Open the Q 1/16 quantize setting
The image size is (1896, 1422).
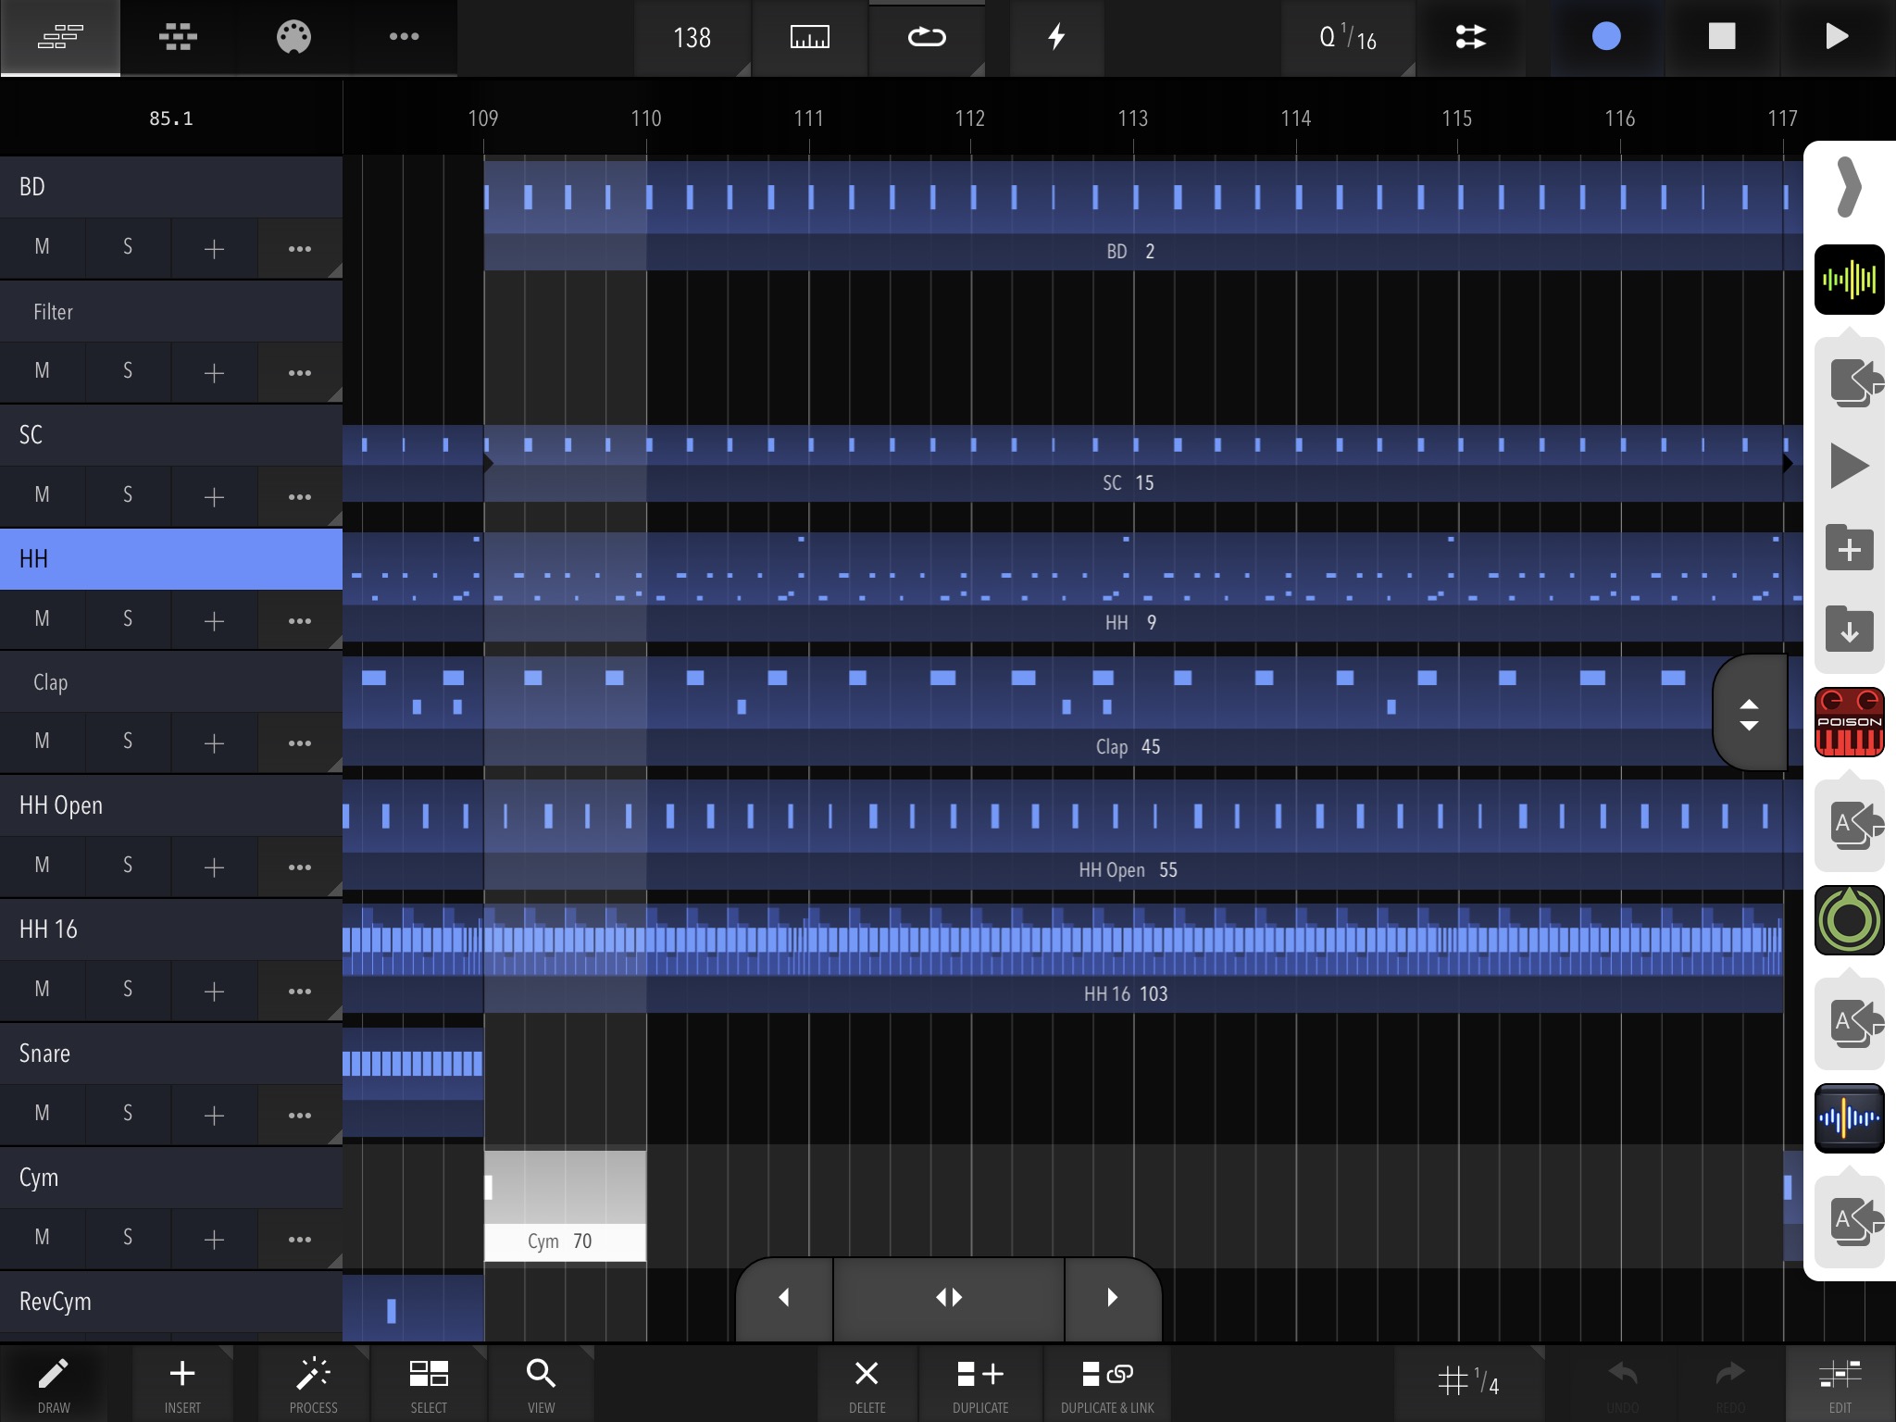coord(1348,38)
